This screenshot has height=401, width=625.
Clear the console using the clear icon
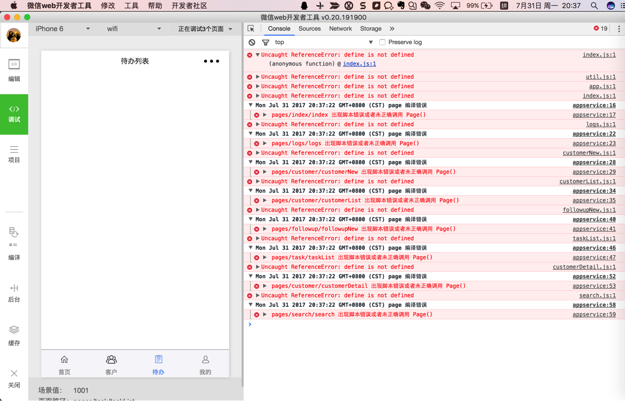click(x=251, y=42)
